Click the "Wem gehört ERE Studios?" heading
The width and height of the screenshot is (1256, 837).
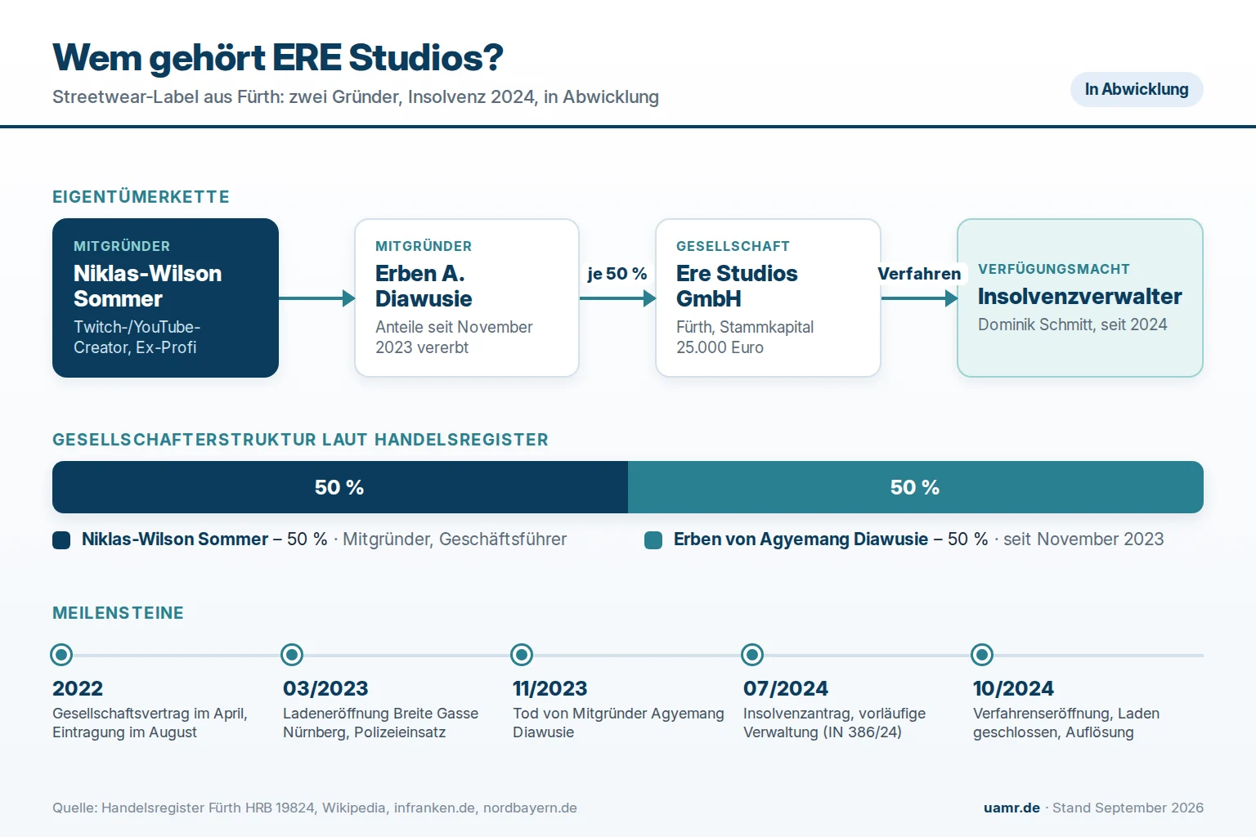tap(278, 57)
